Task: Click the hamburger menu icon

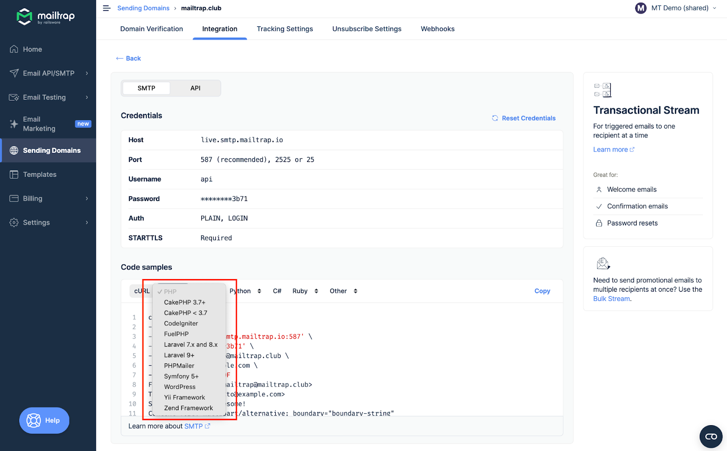Action: pos(107,8)
